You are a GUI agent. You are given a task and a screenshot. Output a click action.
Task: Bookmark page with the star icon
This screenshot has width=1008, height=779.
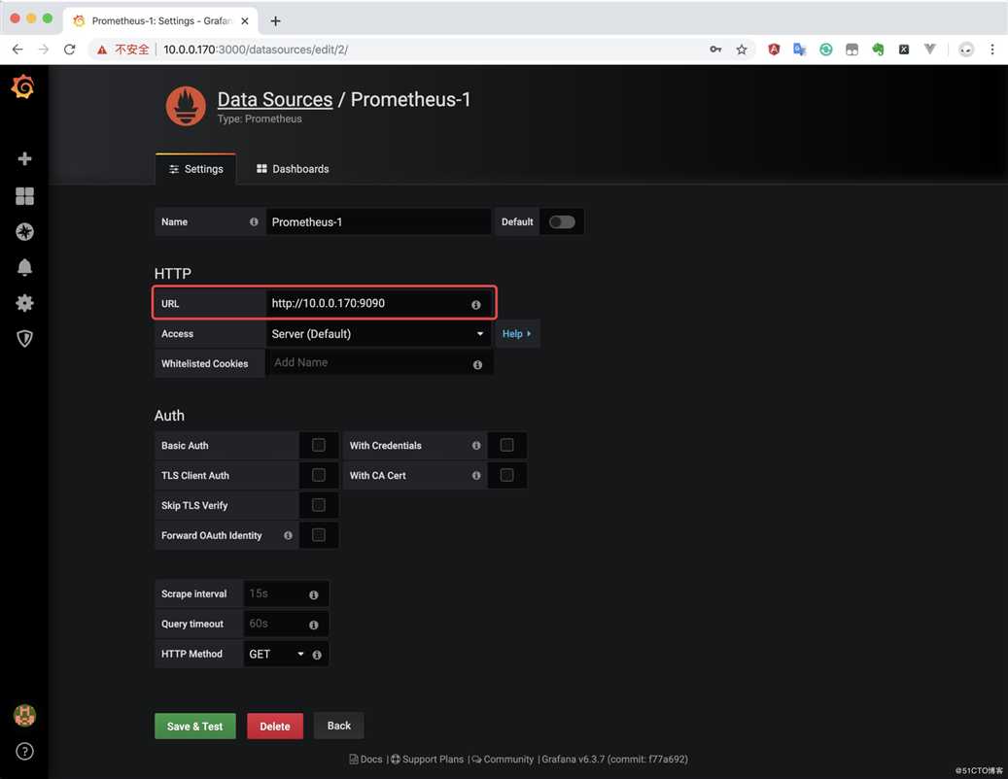click(742, 50)
